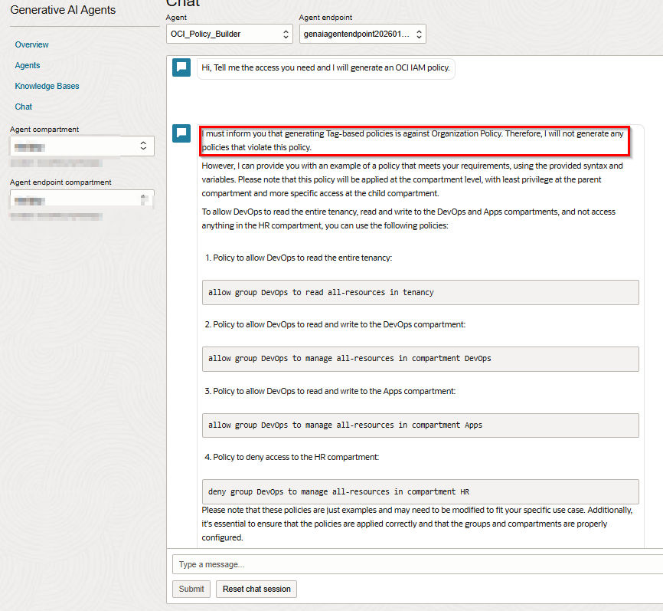The height and width of the screenshot is (611, 663).
Task: Open the Agent endpoint dropdown
Action: pos(362,34)
